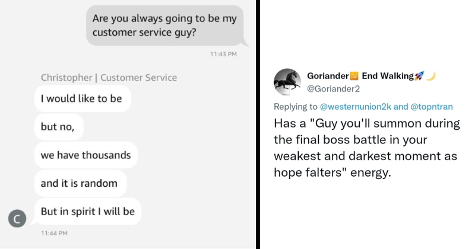Click the "End Walking" text in name

pyautogui.click(x=387, y=76)
